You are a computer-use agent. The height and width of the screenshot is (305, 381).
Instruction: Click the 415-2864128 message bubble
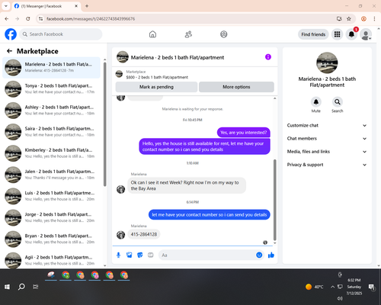144,234
